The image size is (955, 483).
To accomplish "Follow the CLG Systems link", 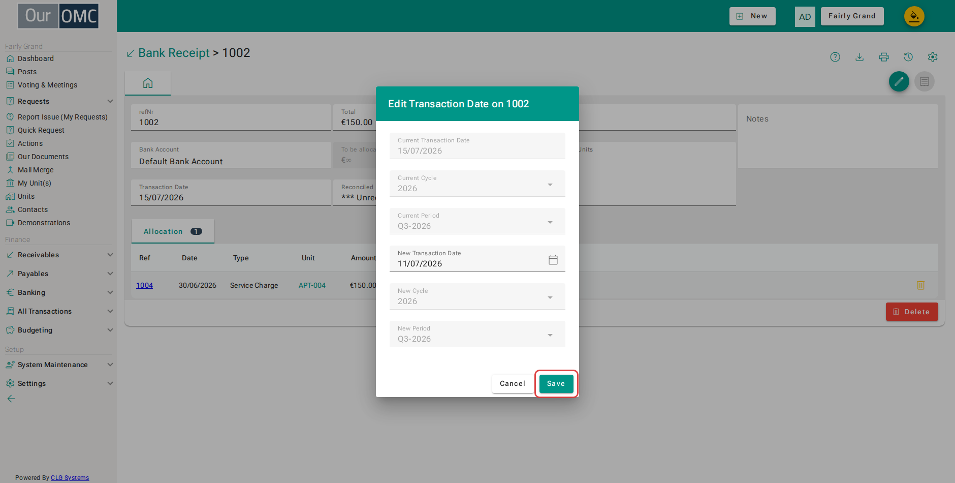I will pos(70,478).
